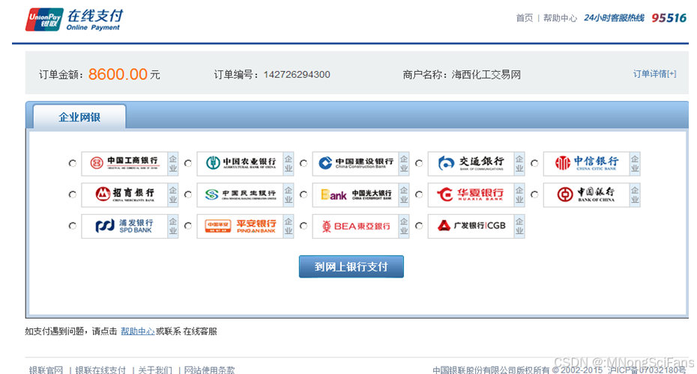Select the radio button for 中信银行

tap(535, 163)
